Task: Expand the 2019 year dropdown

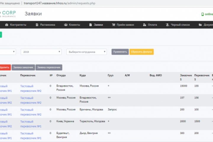Action: [x=41, y=52]
